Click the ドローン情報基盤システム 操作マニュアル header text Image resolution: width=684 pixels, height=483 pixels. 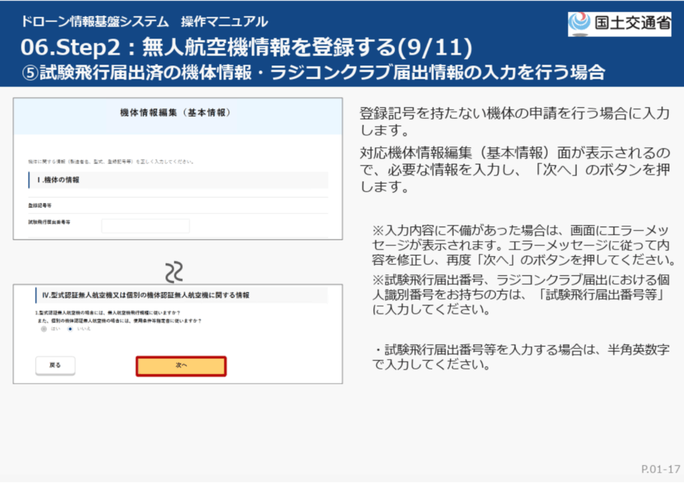144,21
